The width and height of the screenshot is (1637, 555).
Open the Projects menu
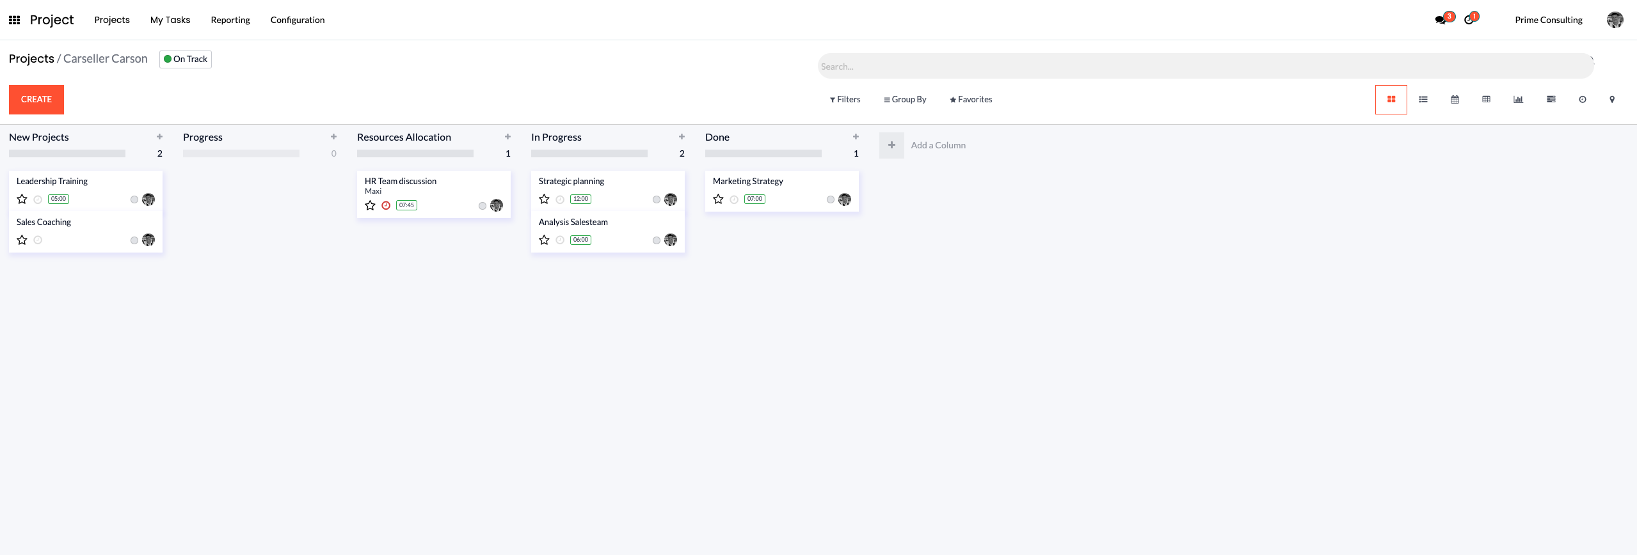pyautogui.click(x=112, y=20)
